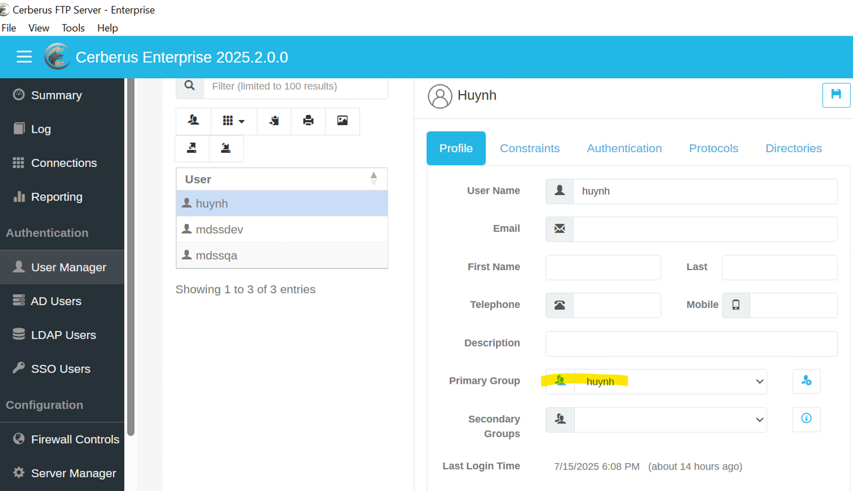Toggle the hamburger navigation menu
853x491 pixels.
coord(24,57)
